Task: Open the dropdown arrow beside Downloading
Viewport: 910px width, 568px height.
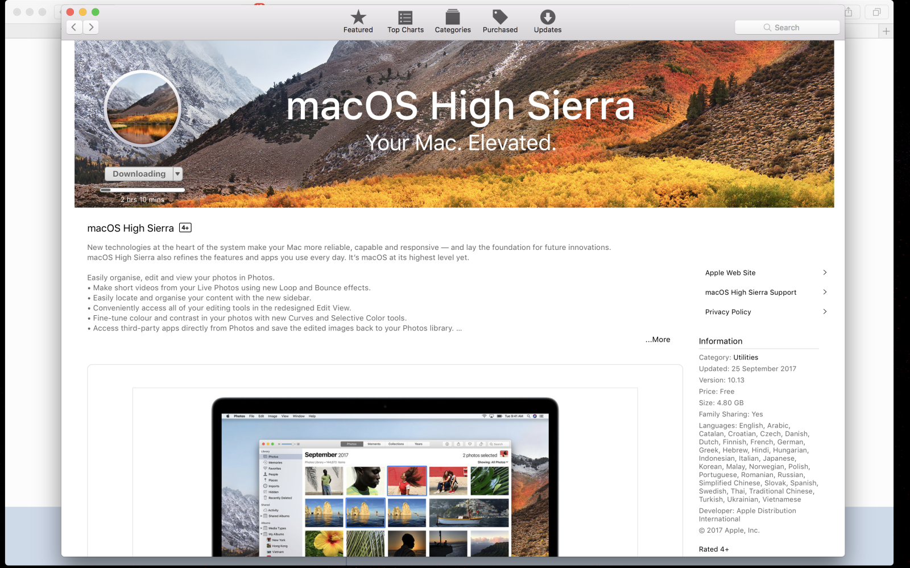Action: point(178,174)
